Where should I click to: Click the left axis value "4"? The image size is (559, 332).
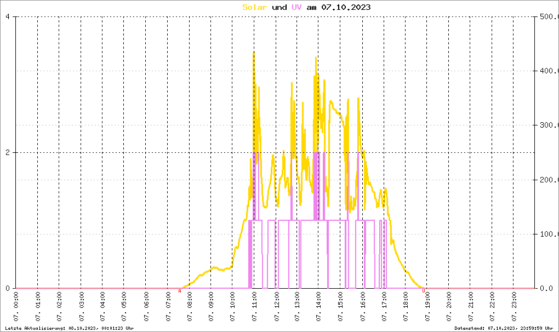click(8, 16)
